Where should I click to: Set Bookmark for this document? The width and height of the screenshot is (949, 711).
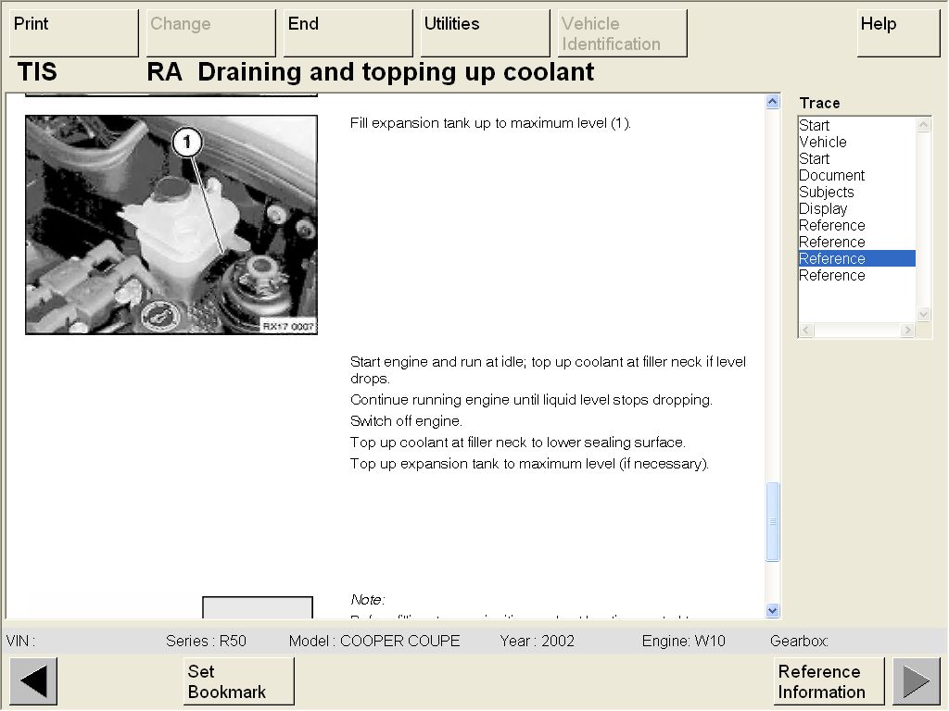238,681
